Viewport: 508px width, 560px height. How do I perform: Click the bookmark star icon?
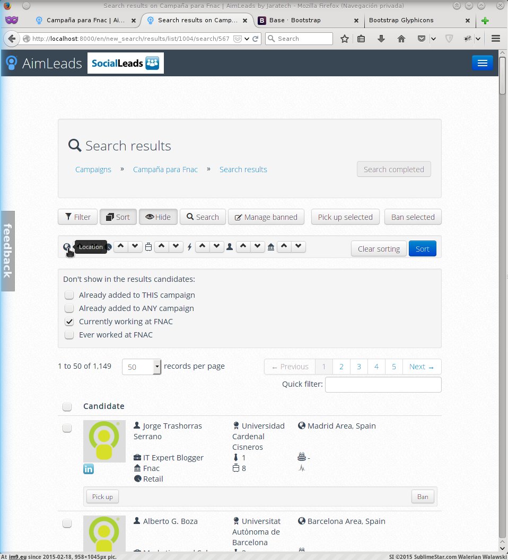point(345,39)
